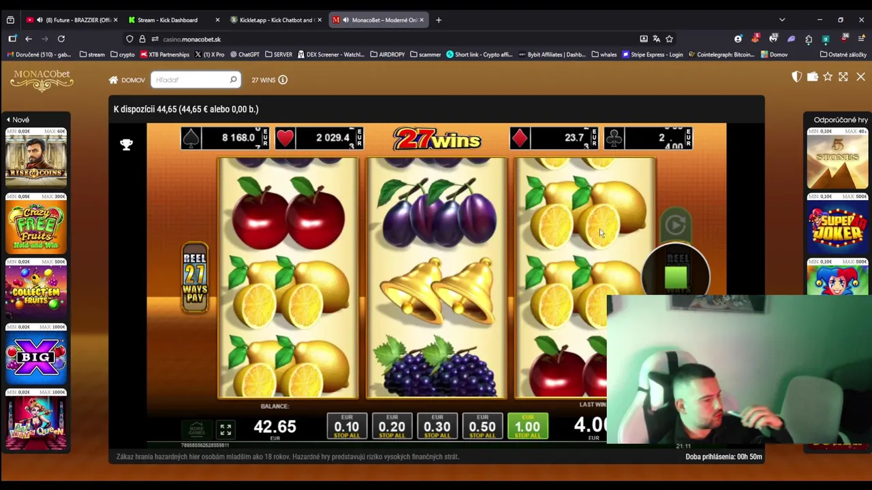The height and width of the screenshot is (490, 872).
Task: Open the XTB Partnerships bookmark
Action: pos(165,54)
